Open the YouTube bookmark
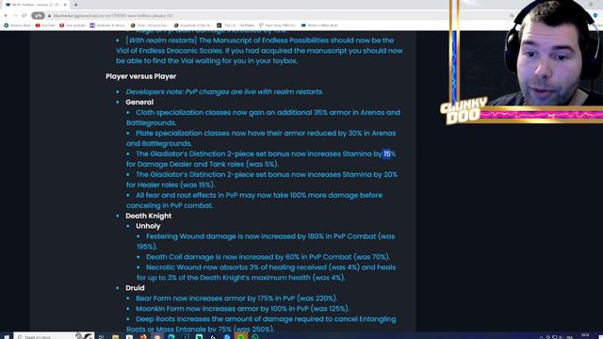 click(45, 25)
